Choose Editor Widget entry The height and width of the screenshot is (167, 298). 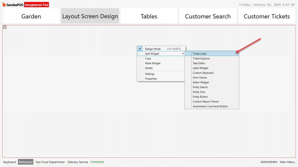[x=212, y=82]
